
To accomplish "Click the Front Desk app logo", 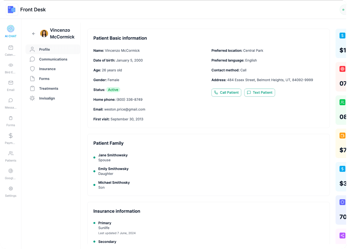I will pos(12,10).
